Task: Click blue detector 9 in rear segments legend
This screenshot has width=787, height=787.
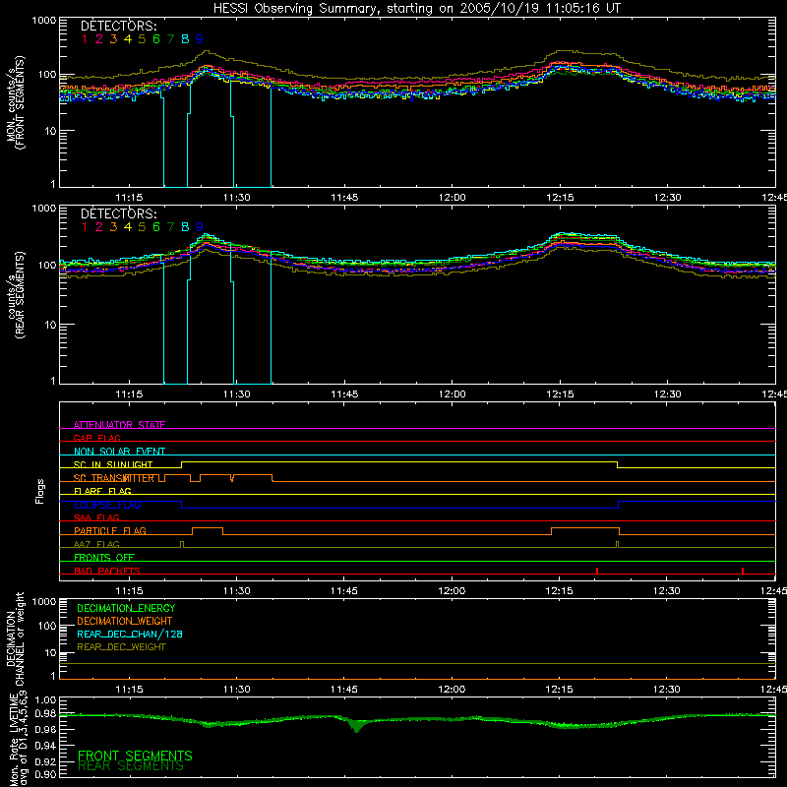Action: [200, 227]
